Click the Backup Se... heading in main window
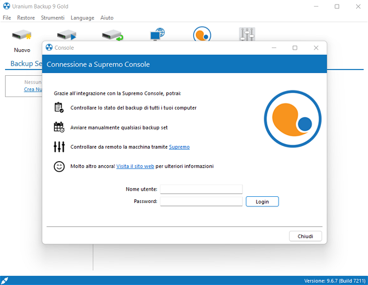The height and width of the screenshot is (285, 368). click(x=26, y=63)
